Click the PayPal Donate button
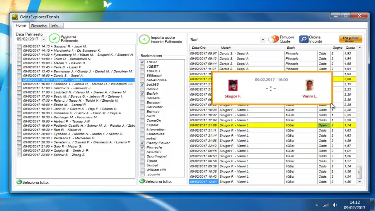 (x=351, y=39)
